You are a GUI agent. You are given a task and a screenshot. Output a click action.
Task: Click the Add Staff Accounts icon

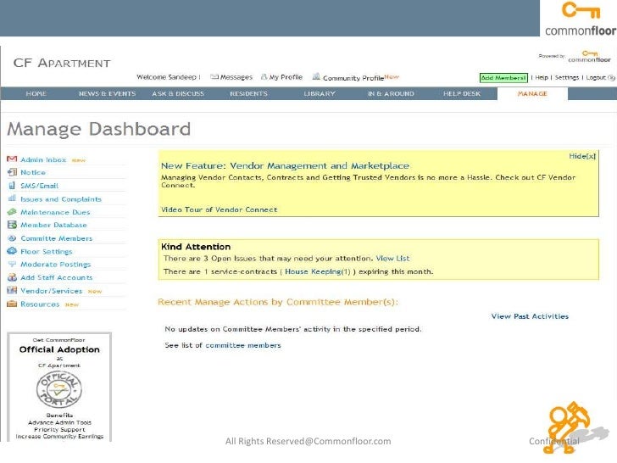click(12, 277)
